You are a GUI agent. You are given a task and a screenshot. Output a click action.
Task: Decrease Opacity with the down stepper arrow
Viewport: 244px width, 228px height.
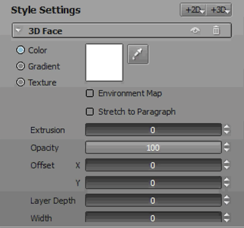click(x=226, y=150)
